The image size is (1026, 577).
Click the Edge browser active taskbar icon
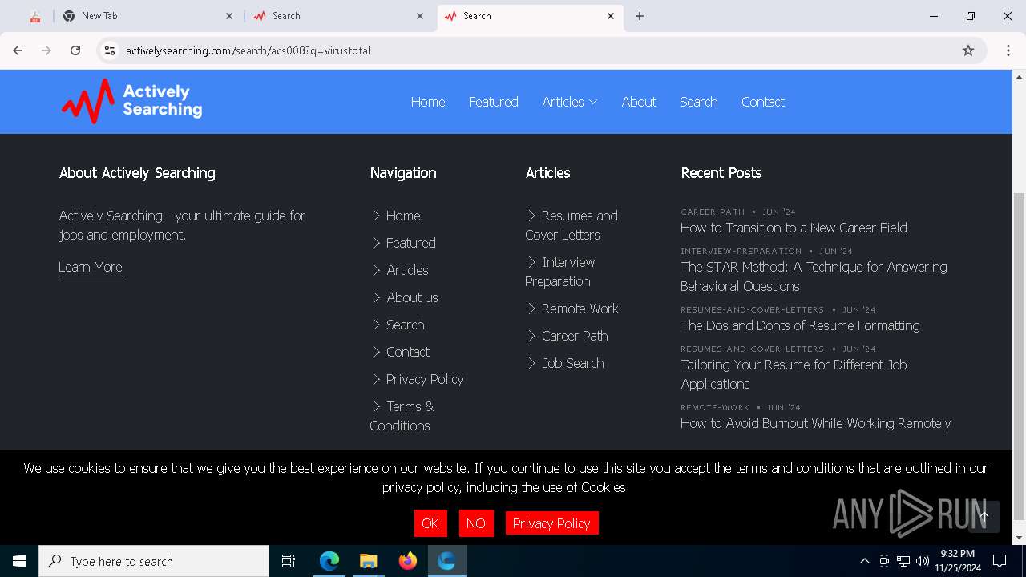point(446,561)
